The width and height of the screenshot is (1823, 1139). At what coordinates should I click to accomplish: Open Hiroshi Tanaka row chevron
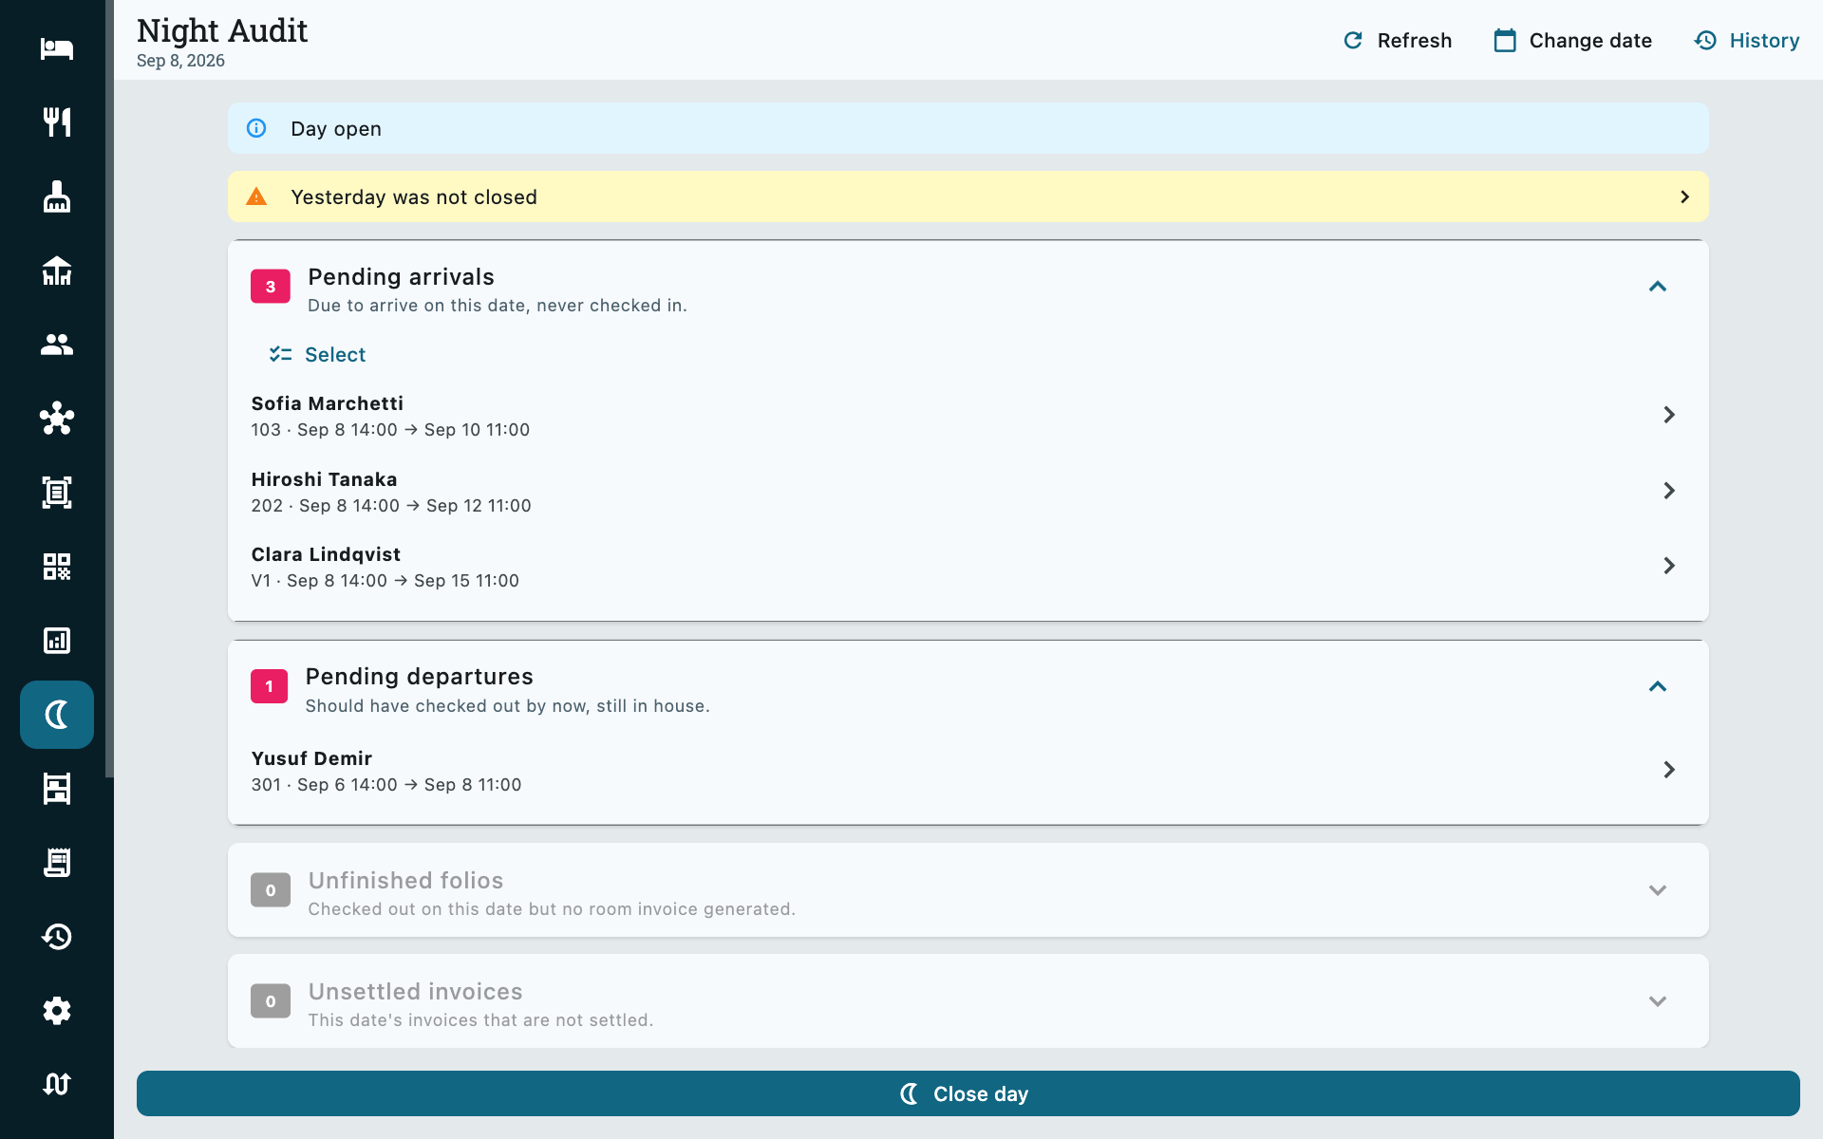point(1669,491)
